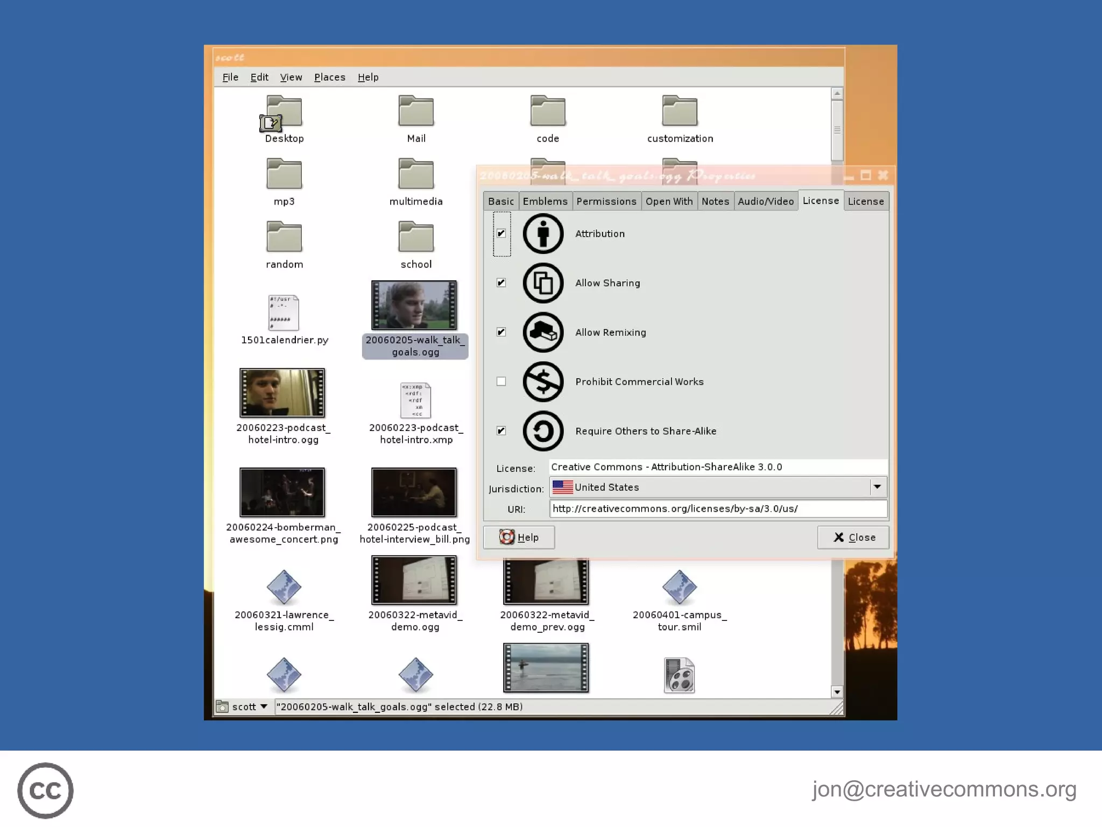The height and width of the screenshot is (827, 1102).
Task: Uncheck the Require Others to Share-Alike checkbox
Action: (501, 431)
